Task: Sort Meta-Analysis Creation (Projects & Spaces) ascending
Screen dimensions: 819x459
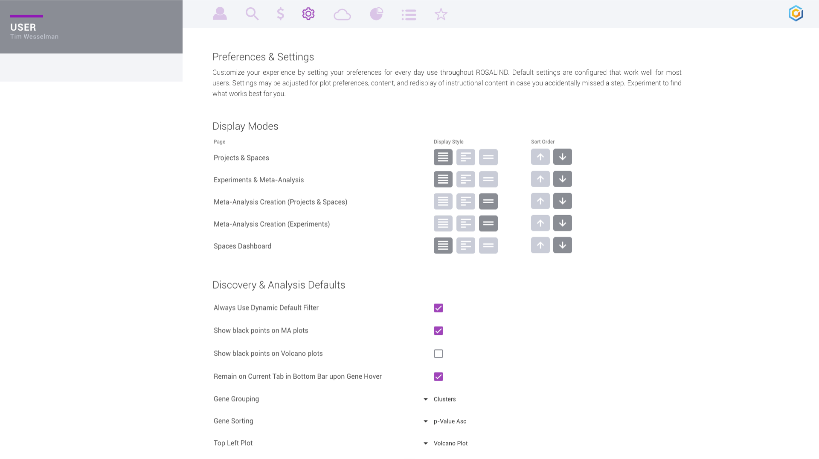Action: pos(540,201)
